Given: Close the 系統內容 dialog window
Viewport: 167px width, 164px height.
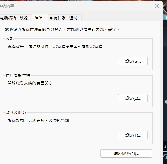Looking at the screenshot, I should click(x=157, y=6).
